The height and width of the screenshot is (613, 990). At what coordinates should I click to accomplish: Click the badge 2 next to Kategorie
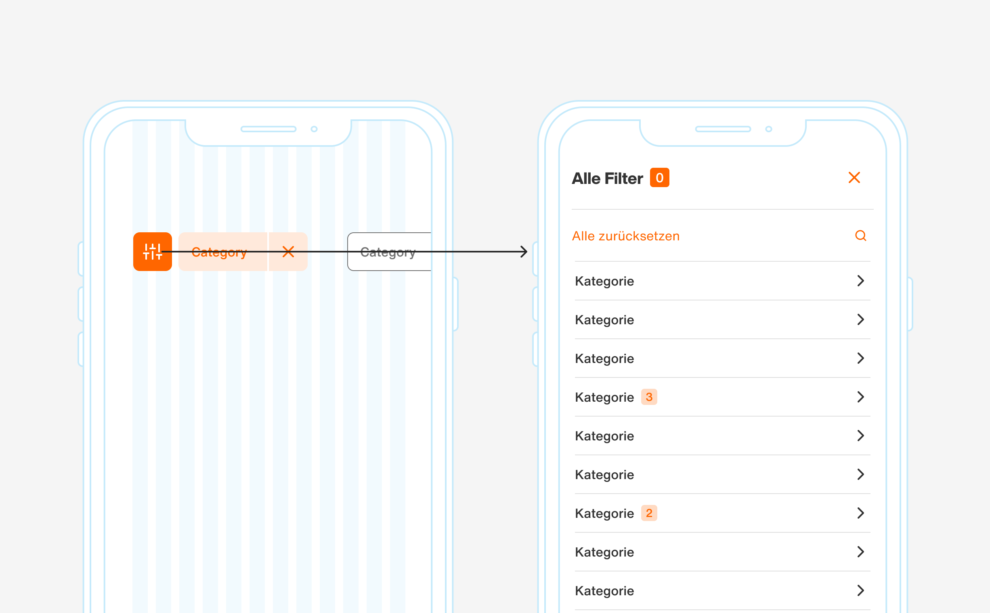(x=649, y=513)
